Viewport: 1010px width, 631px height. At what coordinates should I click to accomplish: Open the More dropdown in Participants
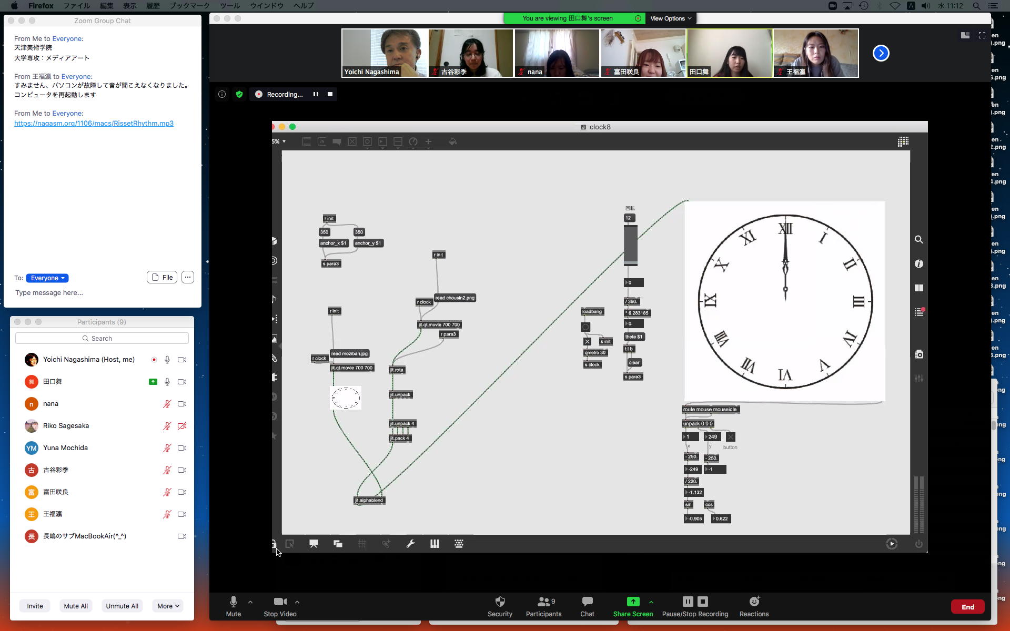tap(168, 606)
